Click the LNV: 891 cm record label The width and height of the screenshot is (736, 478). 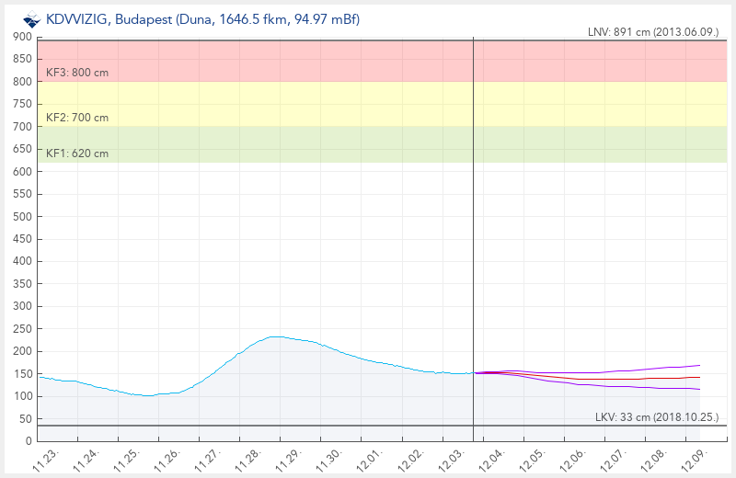pos(652,32)
